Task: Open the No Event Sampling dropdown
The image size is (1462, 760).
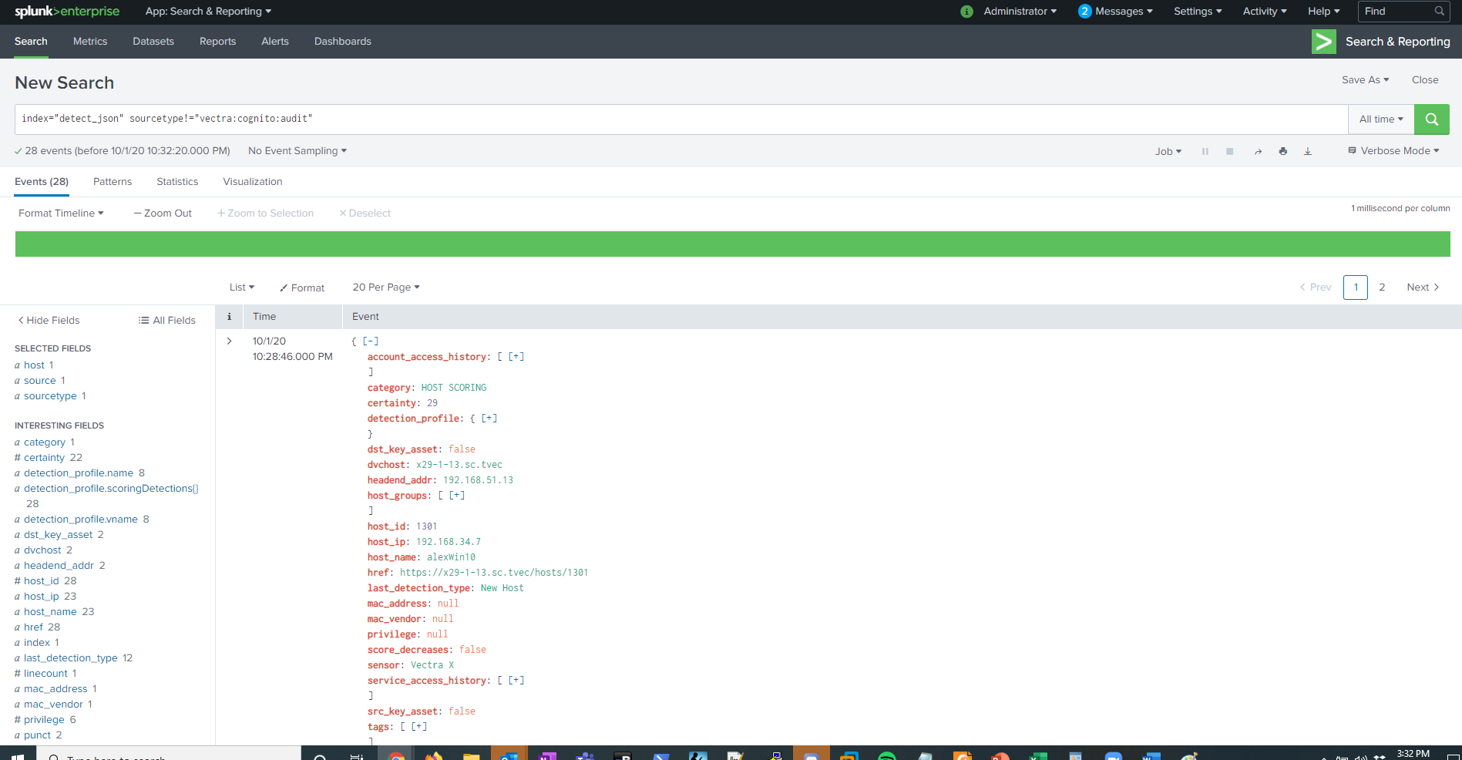Action: coord(297,151)
